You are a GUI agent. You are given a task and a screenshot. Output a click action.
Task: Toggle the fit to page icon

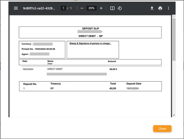click(112, 8)
